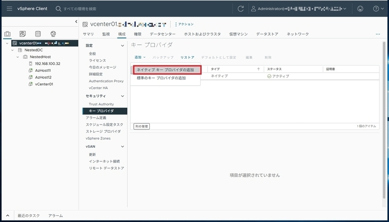The image size is (389, 222).
Task: Refresh the vSphere Client view
Action: coord(241,9)
